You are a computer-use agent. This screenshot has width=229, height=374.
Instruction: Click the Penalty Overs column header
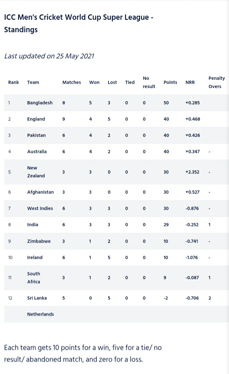point(217,82)
